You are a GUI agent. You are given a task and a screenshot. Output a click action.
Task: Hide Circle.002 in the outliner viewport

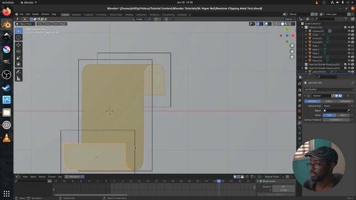pyautogui.click(x=349, y=42)
